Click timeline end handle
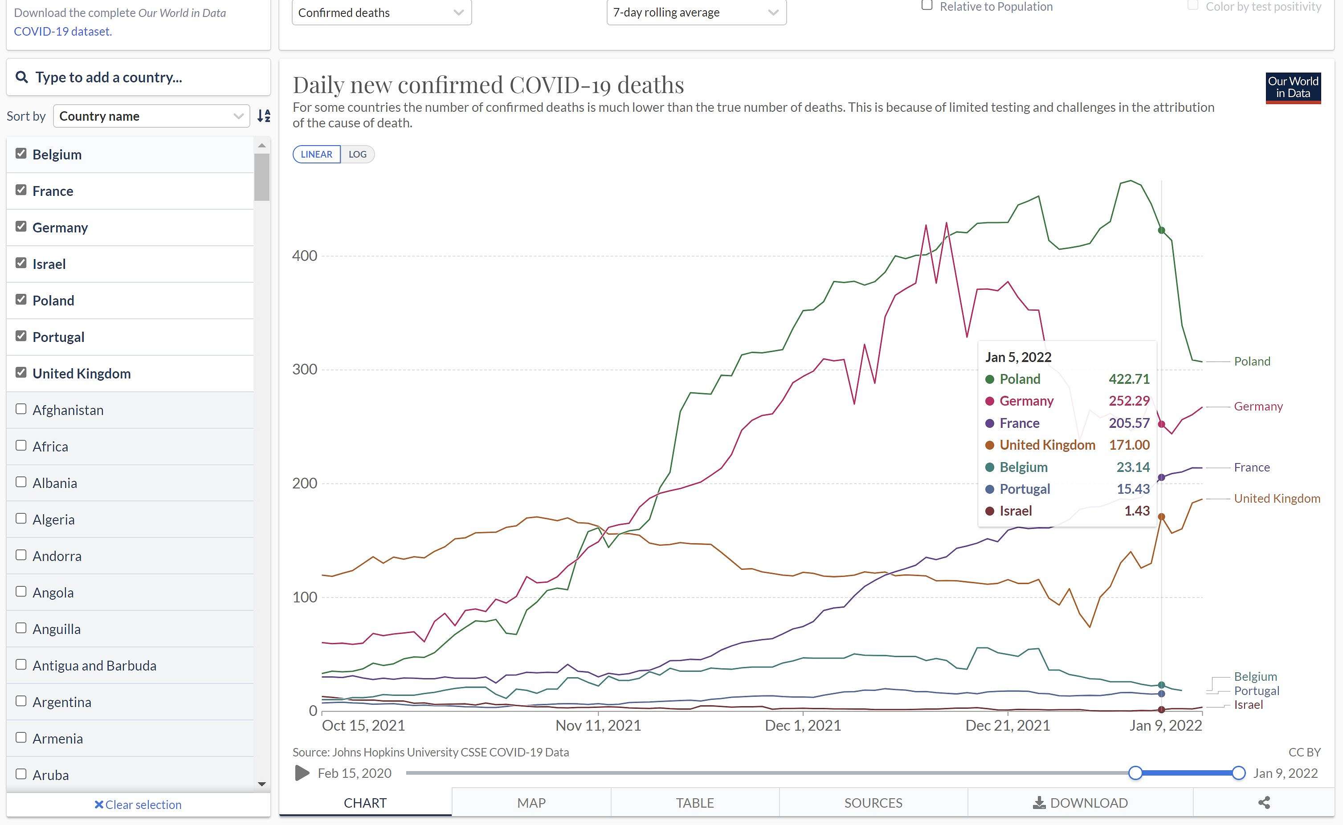The width and height of the screenshot is (1343, 825). pos(1239,772)
